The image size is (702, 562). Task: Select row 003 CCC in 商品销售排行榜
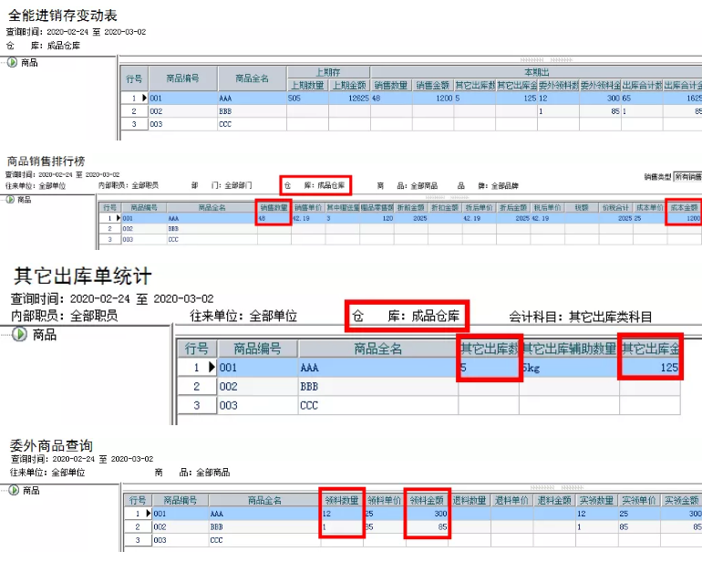coord(400,239)
